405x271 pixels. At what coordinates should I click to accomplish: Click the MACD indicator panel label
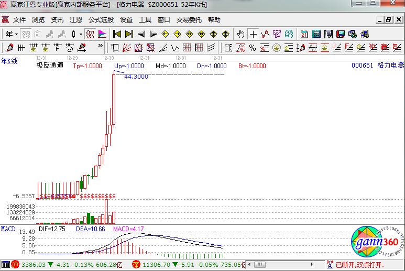(x=8, y=229)
